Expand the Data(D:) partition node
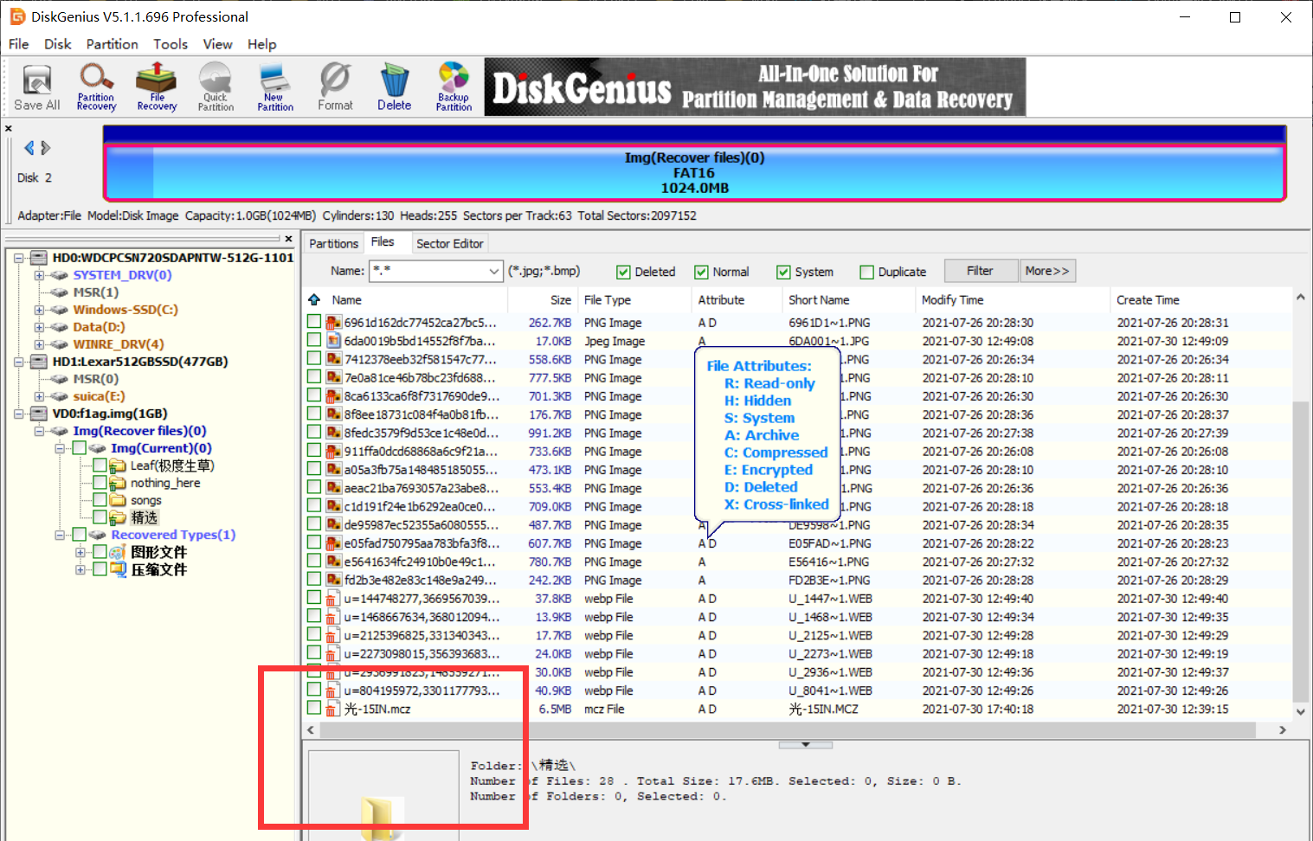The image size is (1313, 841). click(39, 327)
